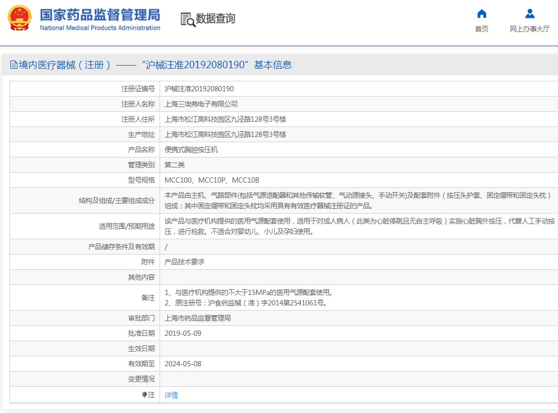Click the 附件 row label
Viewport: 558px width, 413px height.
click(148, 262)
